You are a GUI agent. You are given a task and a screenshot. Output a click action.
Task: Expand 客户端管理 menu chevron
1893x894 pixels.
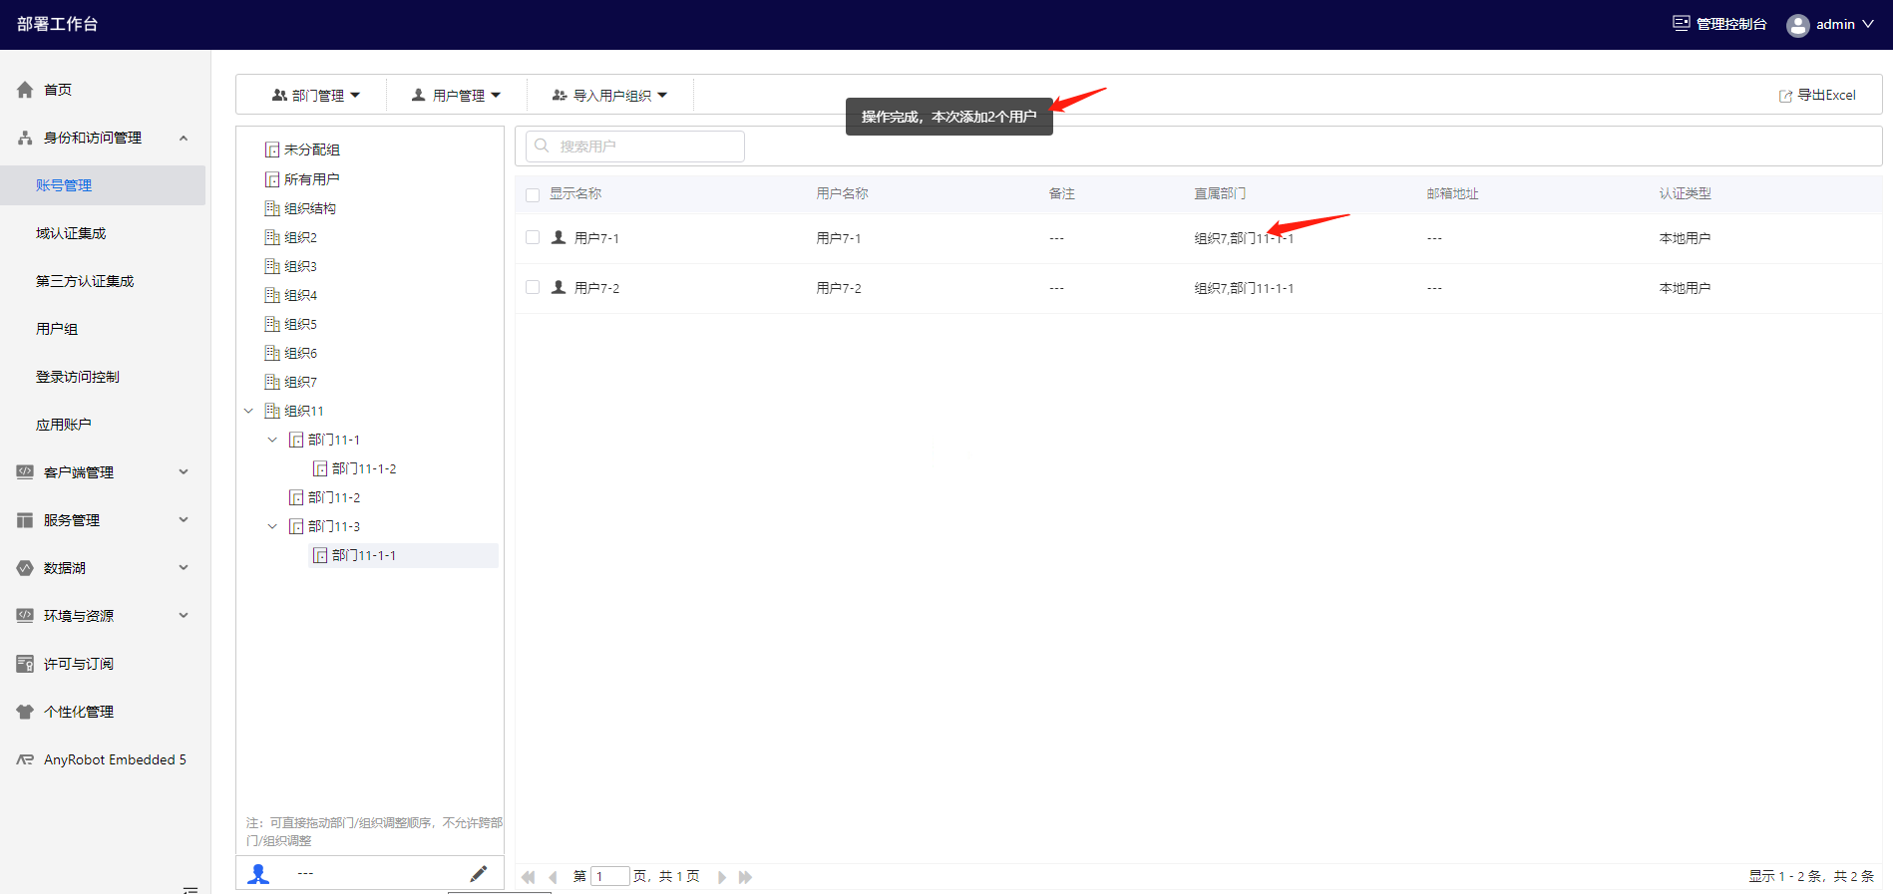[184, 472]
